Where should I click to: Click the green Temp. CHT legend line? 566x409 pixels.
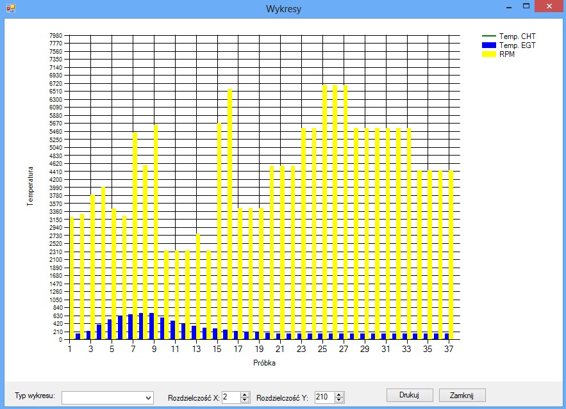click(x=488, y=36)
